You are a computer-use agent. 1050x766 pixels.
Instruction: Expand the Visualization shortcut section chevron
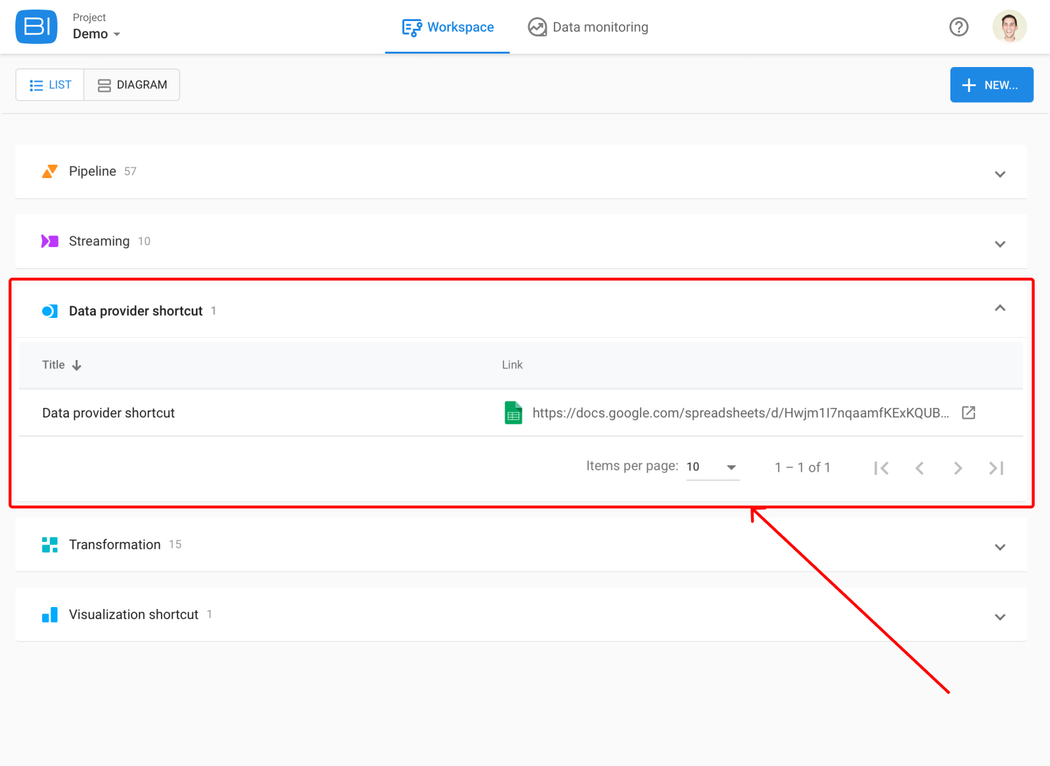click(1000, 617)
